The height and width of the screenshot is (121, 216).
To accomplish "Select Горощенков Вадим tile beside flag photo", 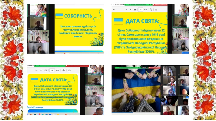I will (x=183, y=101).
